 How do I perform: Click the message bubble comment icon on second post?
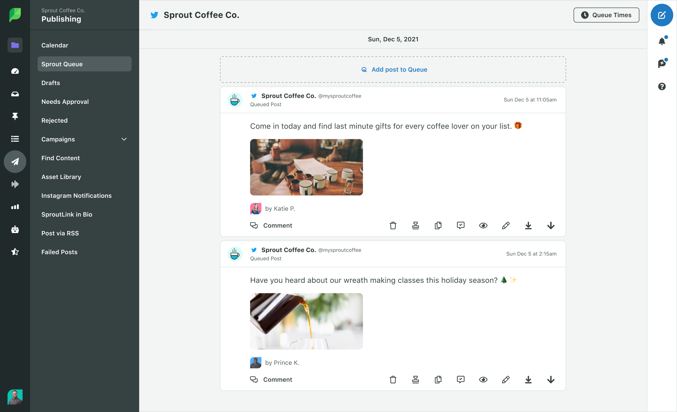coord(254,379)
